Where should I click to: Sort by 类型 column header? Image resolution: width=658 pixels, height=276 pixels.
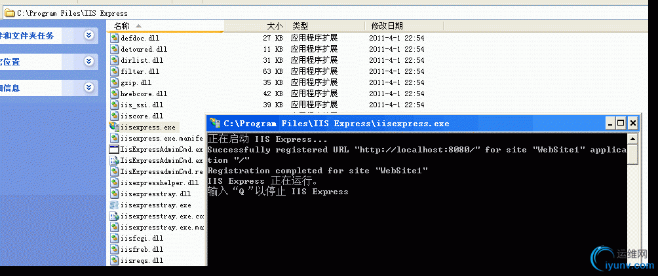tap(326, 26)
